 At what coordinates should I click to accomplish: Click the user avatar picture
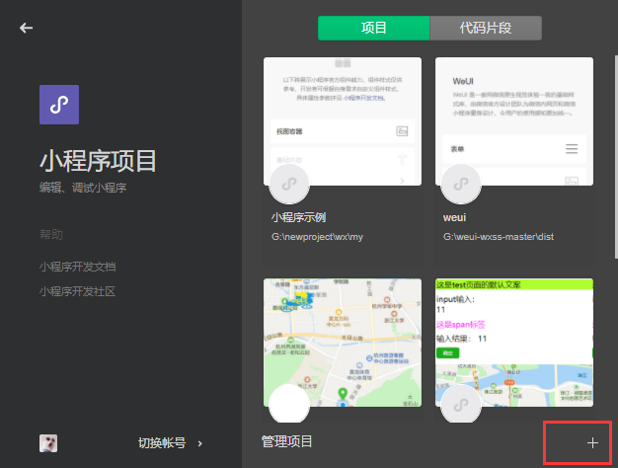48,443
